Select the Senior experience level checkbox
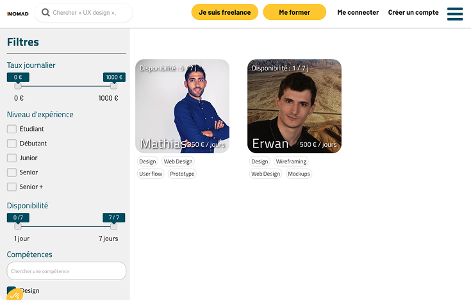471x300 pixels. tap(12, 172)
